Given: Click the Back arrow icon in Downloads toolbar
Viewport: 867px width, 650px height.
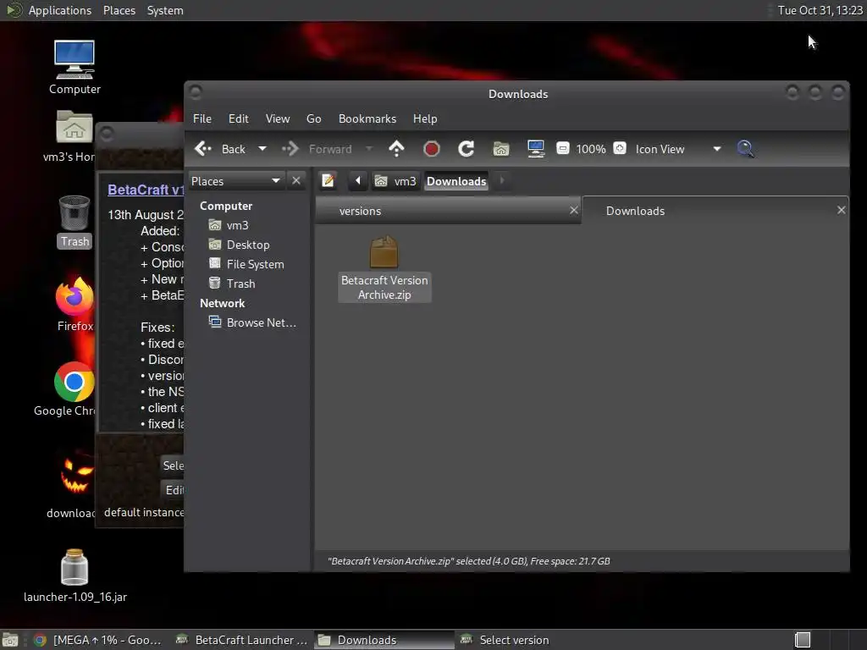Looking at the screenshot, I should (x=203, y=149).
